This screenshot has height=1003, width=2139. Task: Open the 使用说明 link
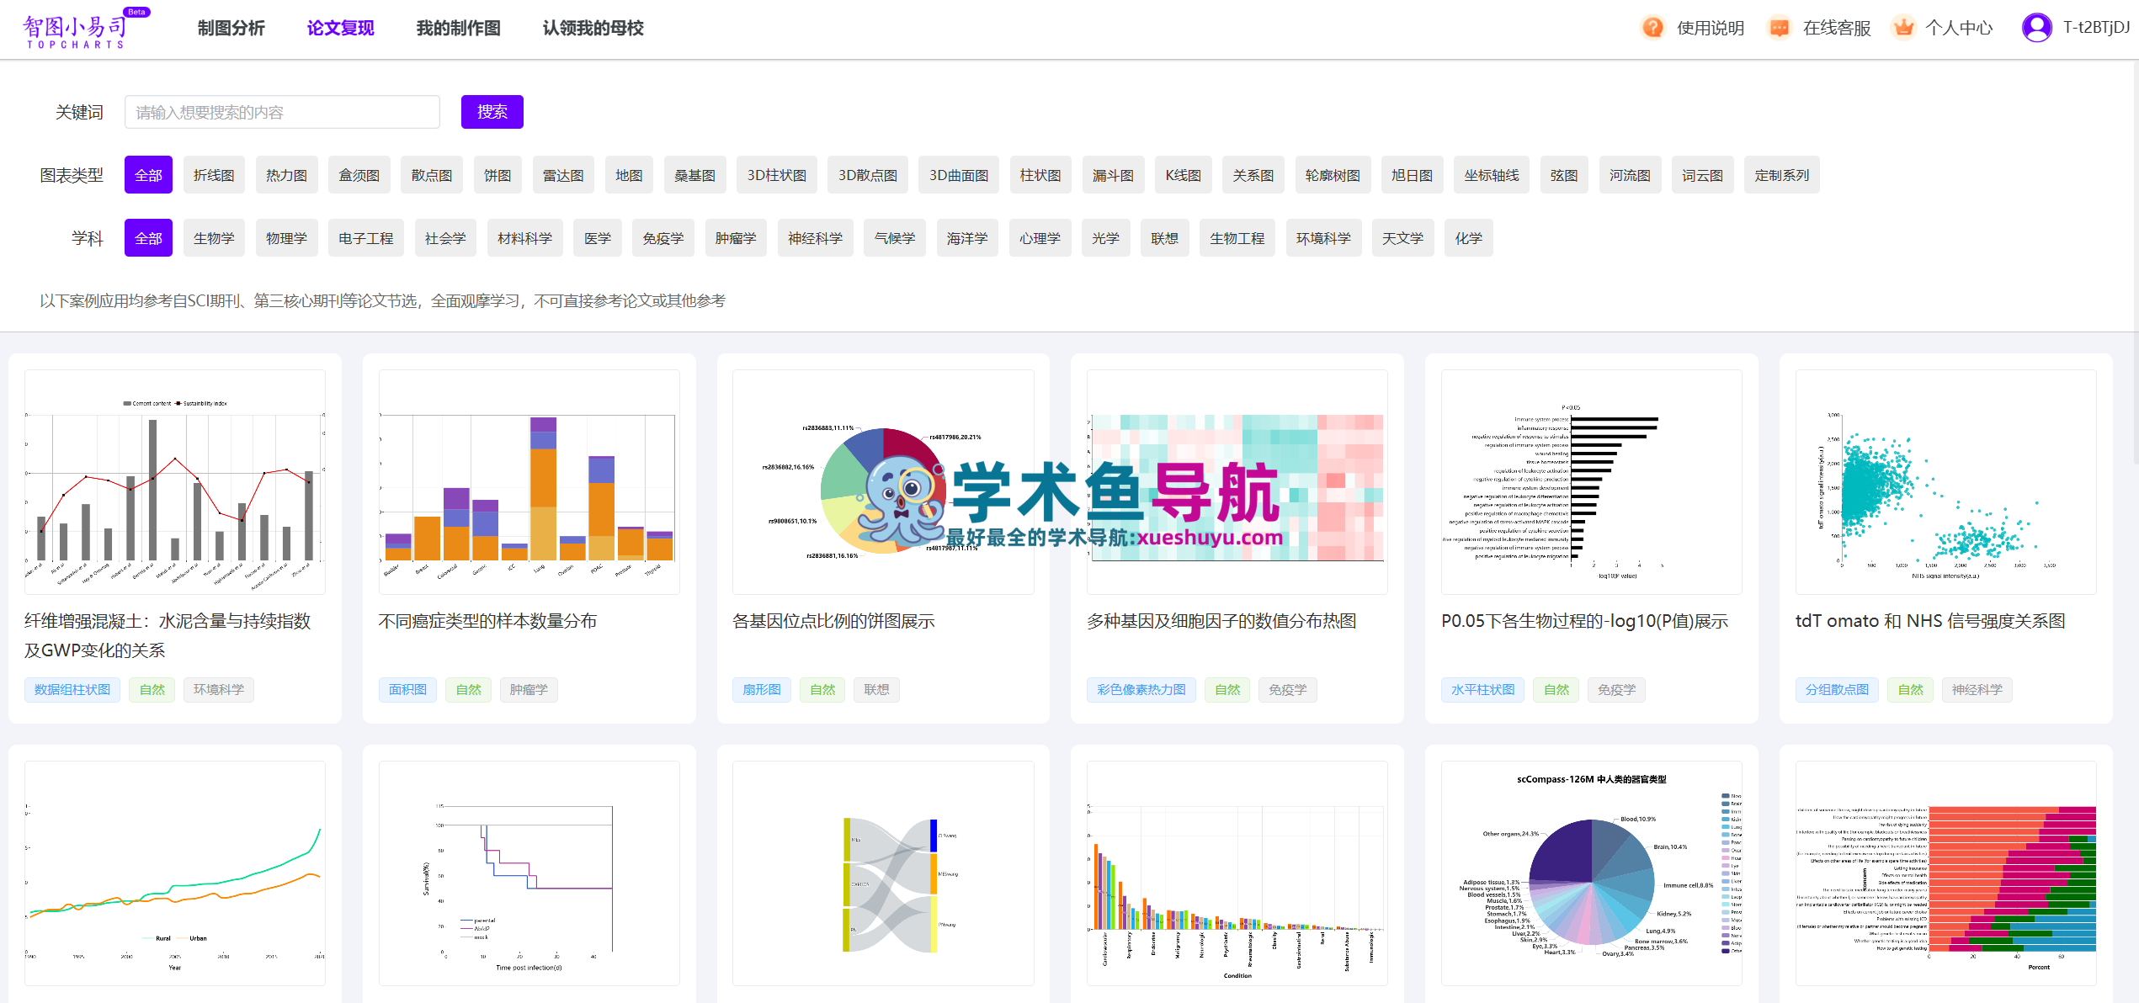[x=1710, y=28]
